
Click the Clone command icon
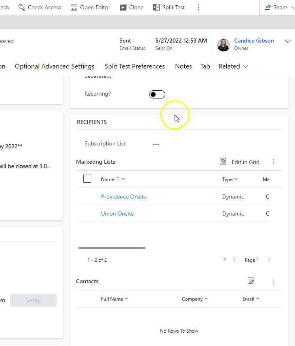[x=123, y=7]
